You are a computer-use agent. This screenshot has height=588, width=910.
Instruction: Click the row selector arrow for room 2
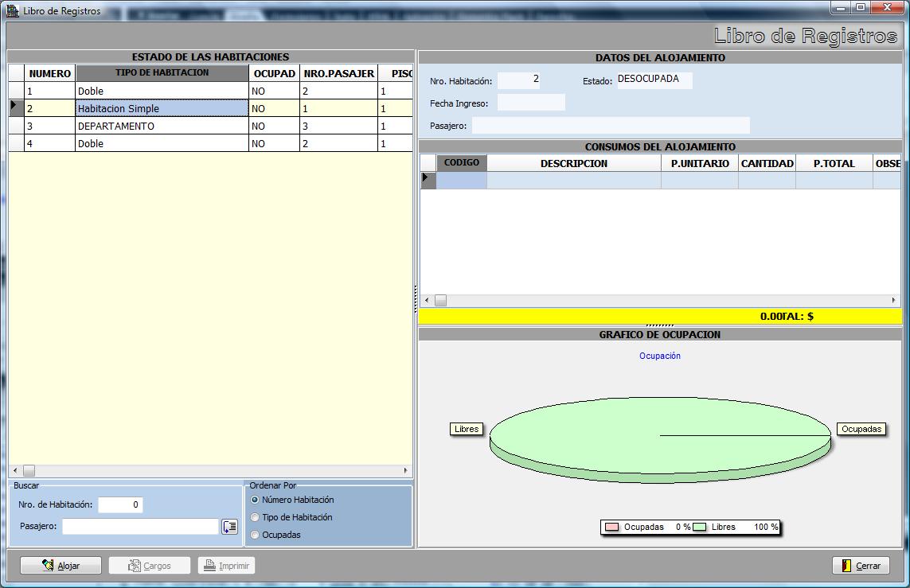point(15,108)
